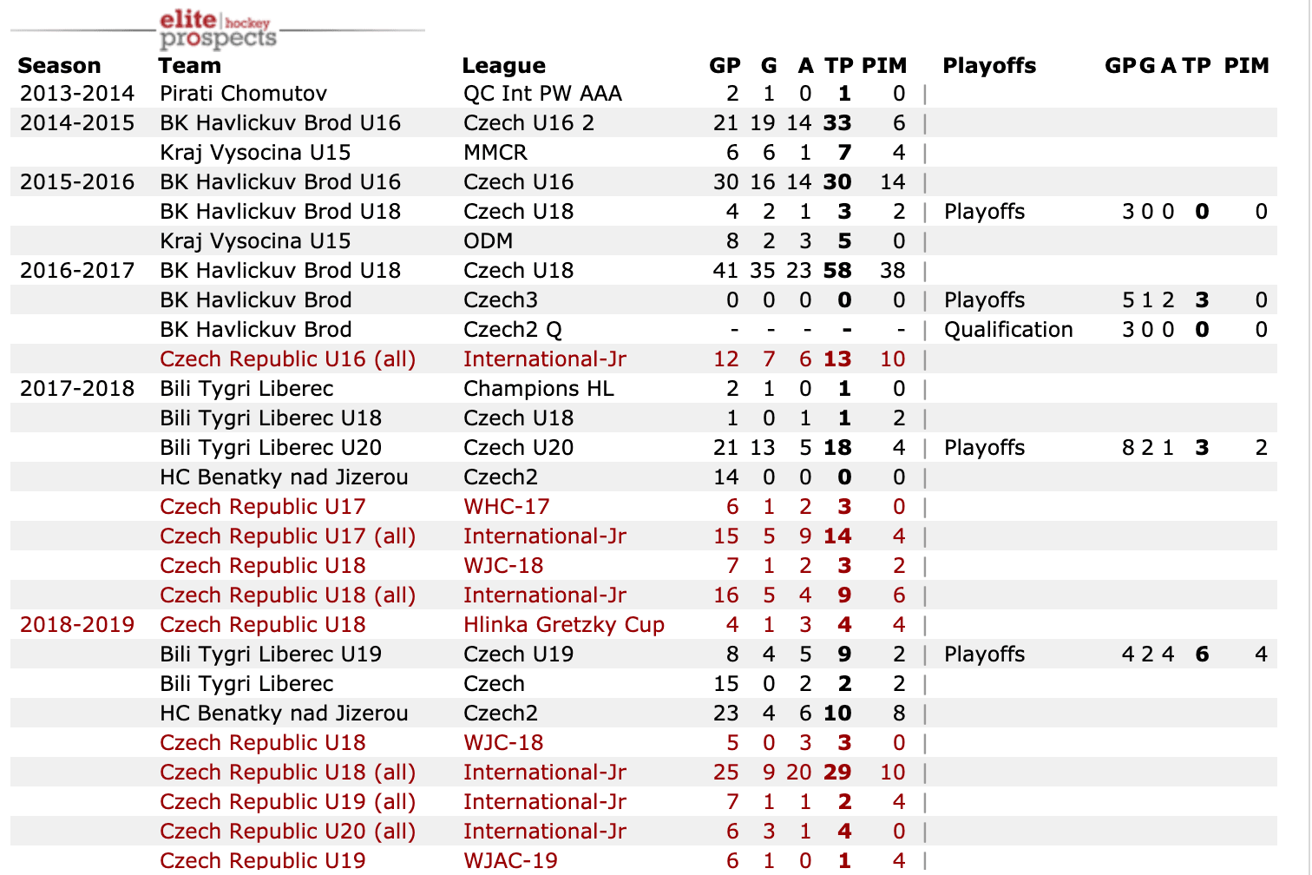Open Czech Republic U20 (all) team
Screen dimensions: 1312x875
point(287,832)
